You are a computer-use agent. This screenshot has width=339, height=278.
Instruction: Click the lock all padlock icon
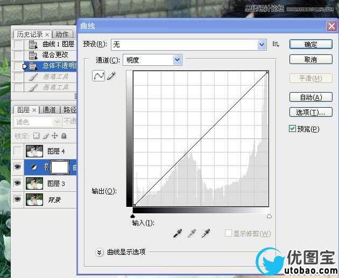[x=63, y=136]
